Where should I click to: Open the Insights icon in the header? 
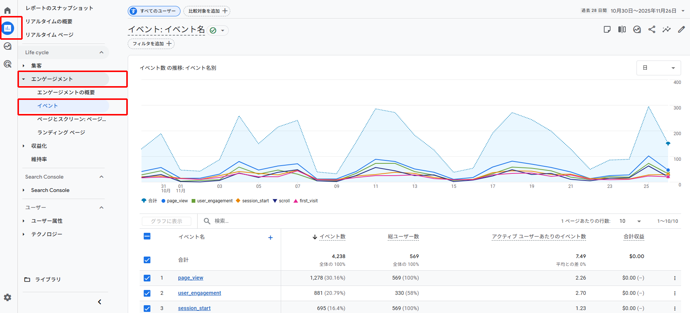[x=637, y=29]
